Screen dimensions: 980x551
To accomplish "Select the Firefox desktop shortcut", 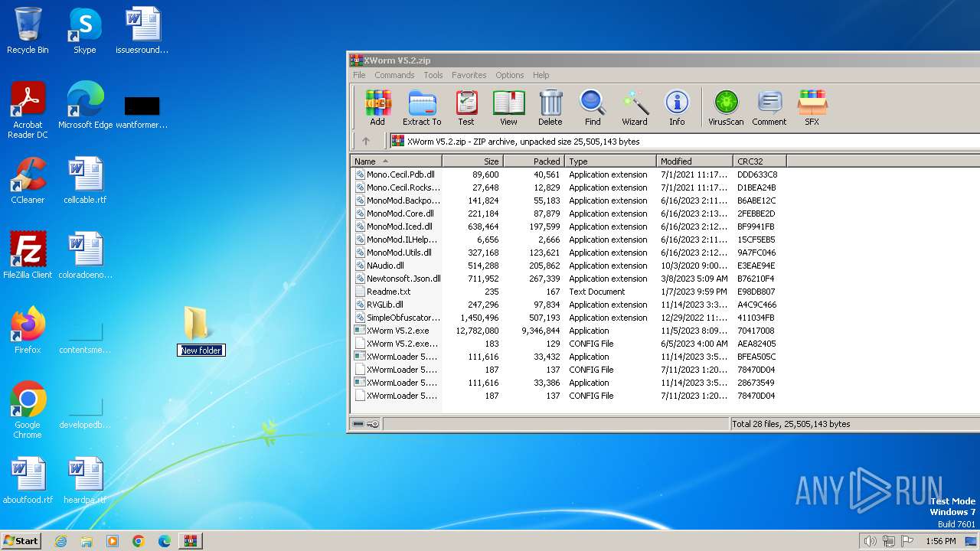I will click(28, 331).
